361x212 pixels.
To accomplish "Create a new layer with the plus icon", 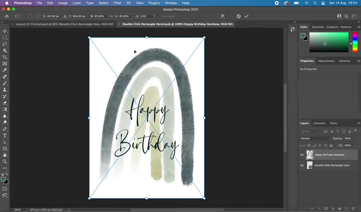I will coord(346,209).
